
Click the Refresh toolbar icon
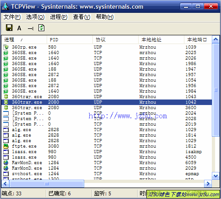pos(41,28)
